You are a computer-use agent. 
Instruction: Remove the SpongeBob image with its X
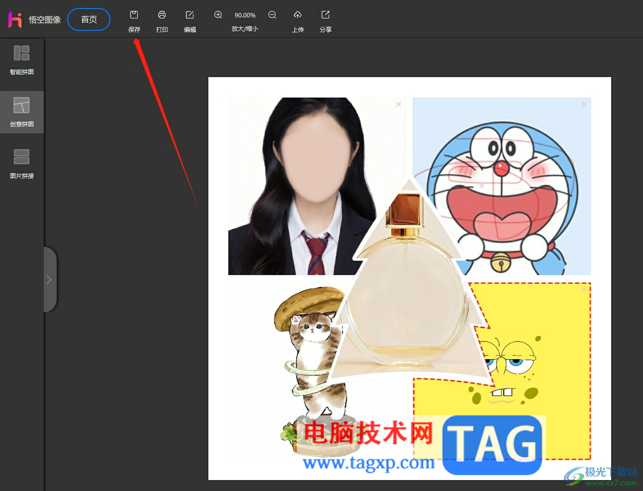tap(584, 289)
